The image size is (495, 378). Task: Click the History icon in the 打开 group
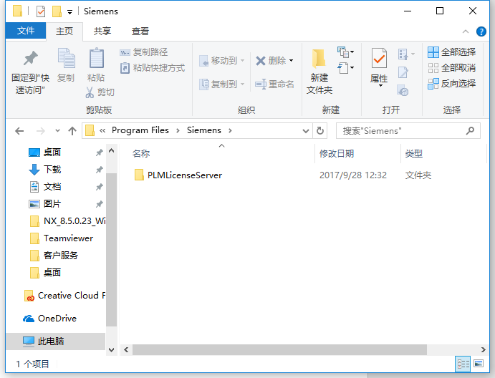tap(403, 90)
